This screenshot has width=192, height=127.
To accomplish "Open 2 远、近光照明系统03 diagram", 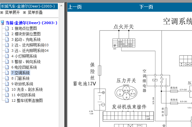I will coord(30,45).
